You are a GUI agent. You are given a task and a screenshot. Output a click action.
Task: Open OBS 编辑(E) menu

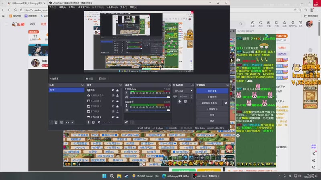(x=62, y=7)
